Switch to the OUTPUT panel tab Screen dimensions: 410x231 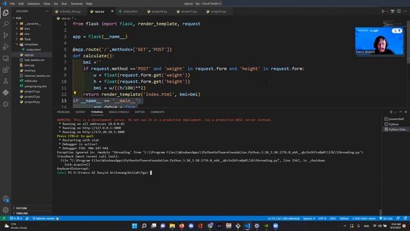(x=80, y=112)
